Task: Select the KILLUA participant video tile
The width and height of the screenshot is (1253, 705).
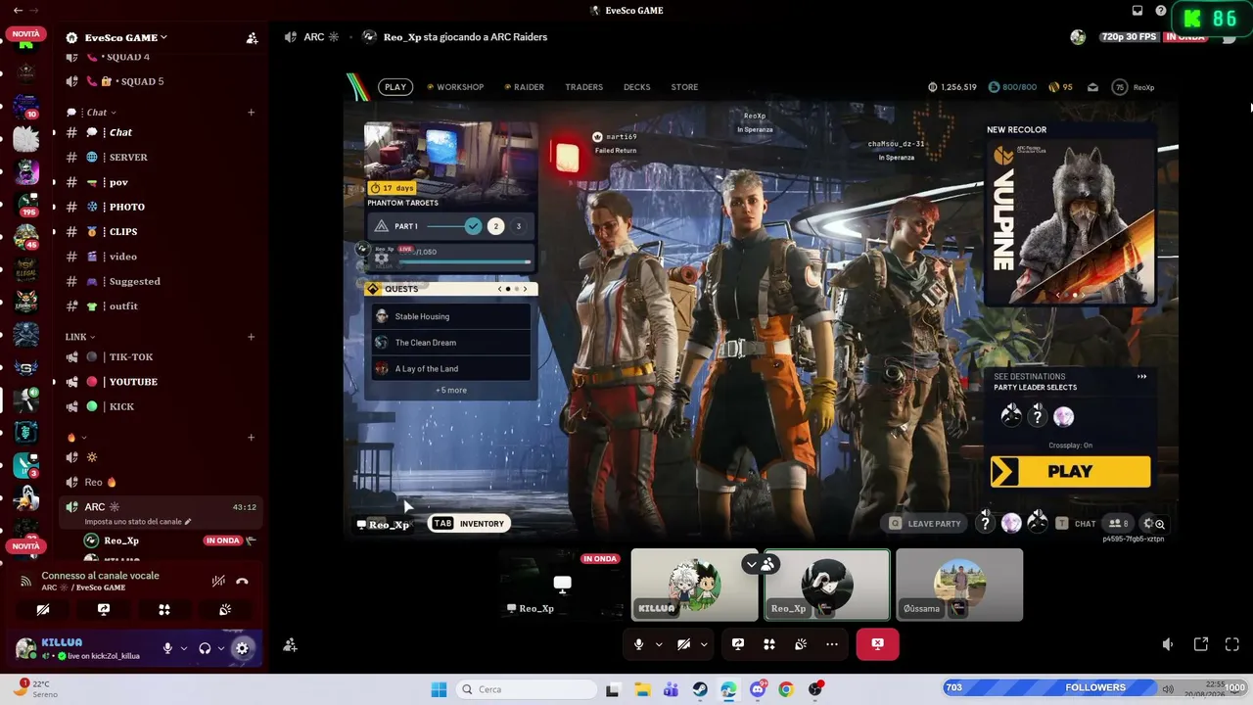Action: pos(695,585)
